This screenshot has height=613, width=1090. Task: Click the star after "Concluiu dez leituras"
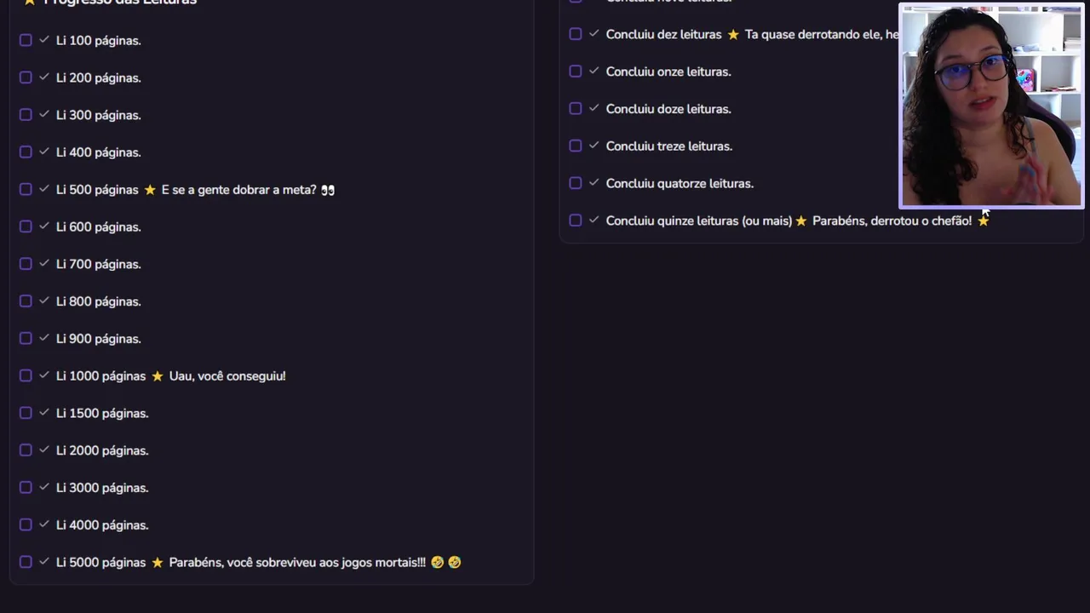pos(733,35)
